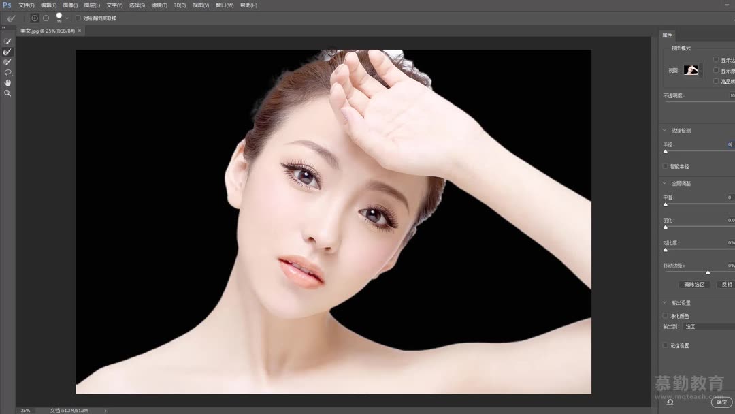The image size is (735, 414).
Task: Open the 选择 menu
Action: 136,5
